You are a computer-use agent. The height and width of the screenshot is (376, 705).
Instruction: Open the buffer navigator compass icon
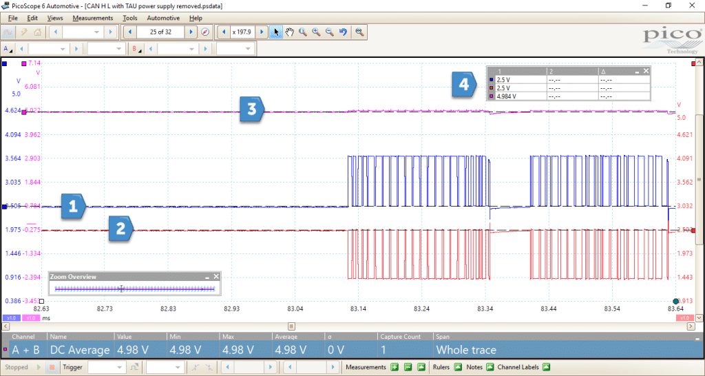click(205, 32)
